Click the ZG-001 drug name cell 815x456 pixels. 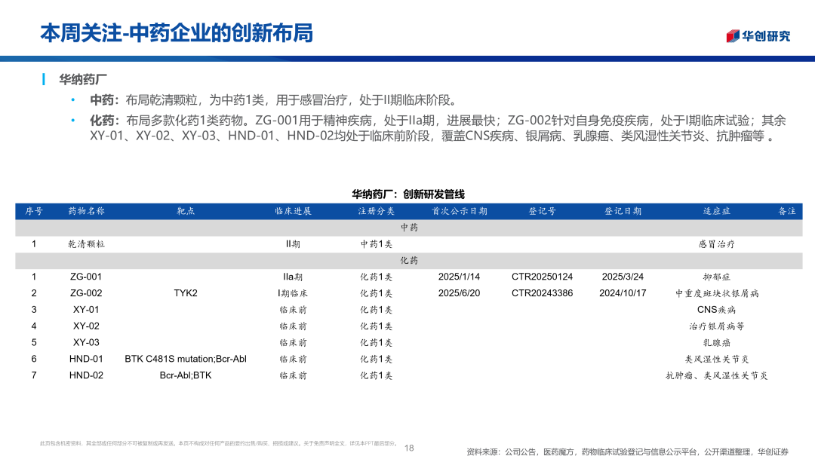[86, 277]
